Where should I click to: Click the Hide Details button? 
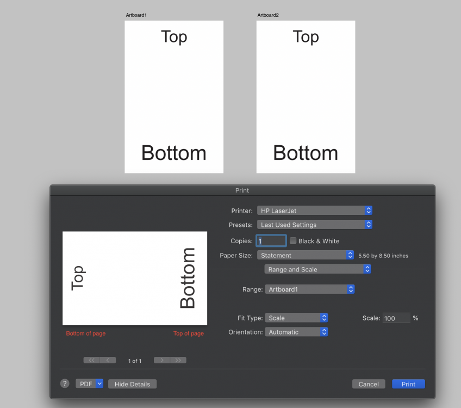click(x=132, y=384)
